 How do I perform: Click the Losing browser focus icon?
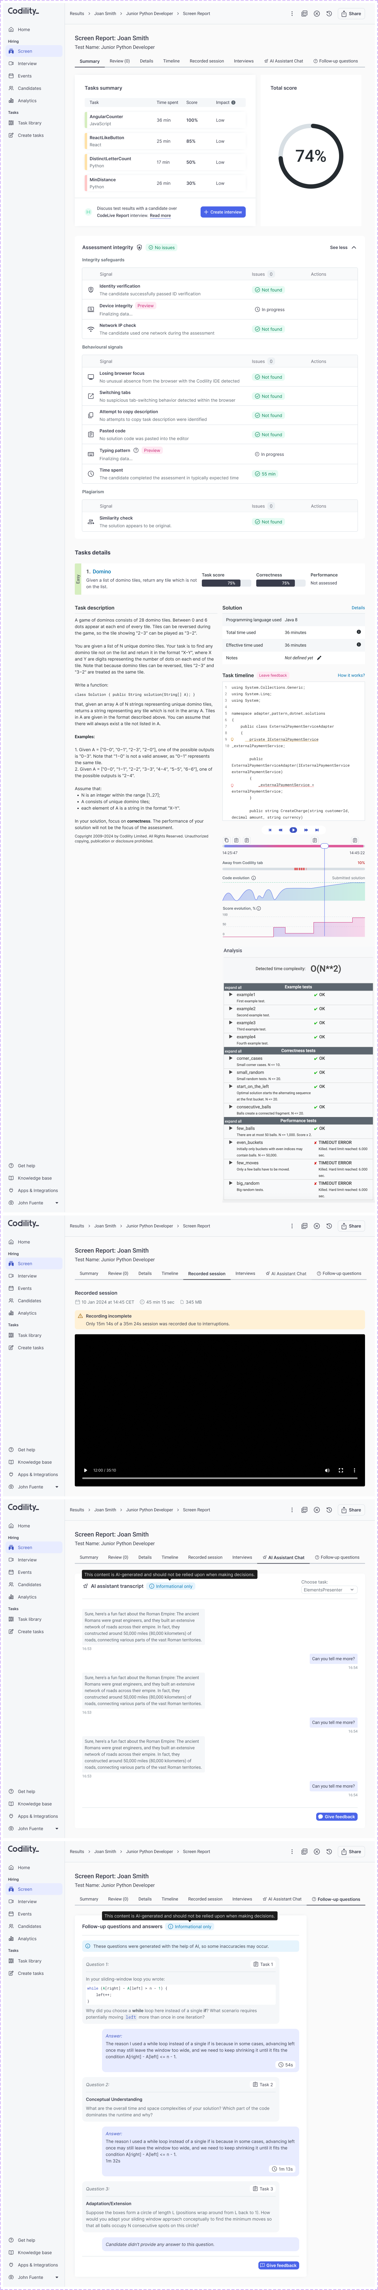tap(91, 377)
